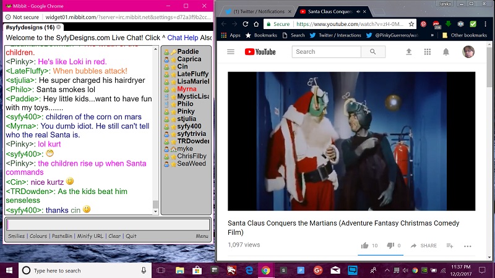The width and height of the screenshot is (495, 278).
Task: Click the SHARE button under video
Action: (424, 245)
